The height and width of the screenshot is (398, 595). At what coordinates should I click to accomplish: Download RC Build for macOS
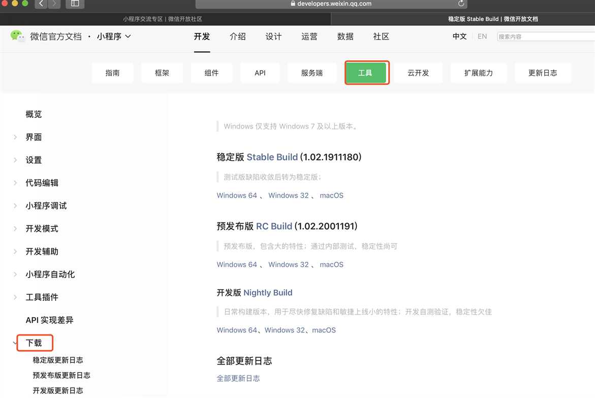click(332, 265)
